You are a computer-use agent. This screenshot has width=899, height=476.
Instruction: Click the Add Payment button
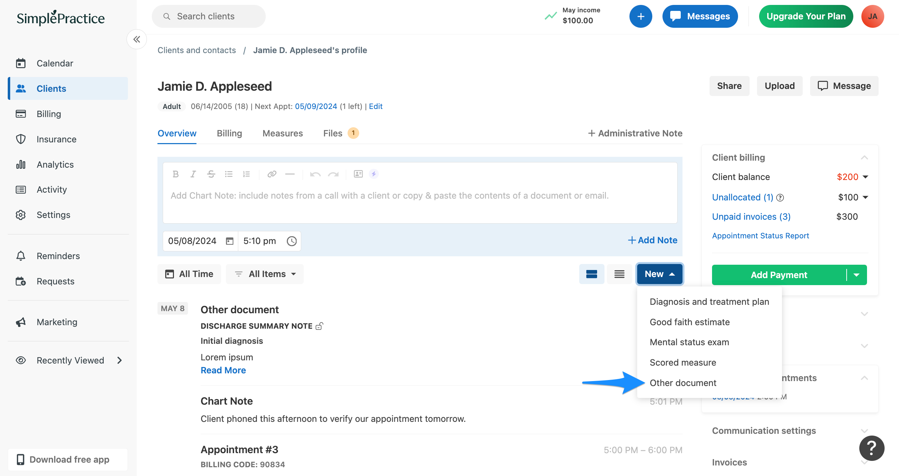pos(778,275)
